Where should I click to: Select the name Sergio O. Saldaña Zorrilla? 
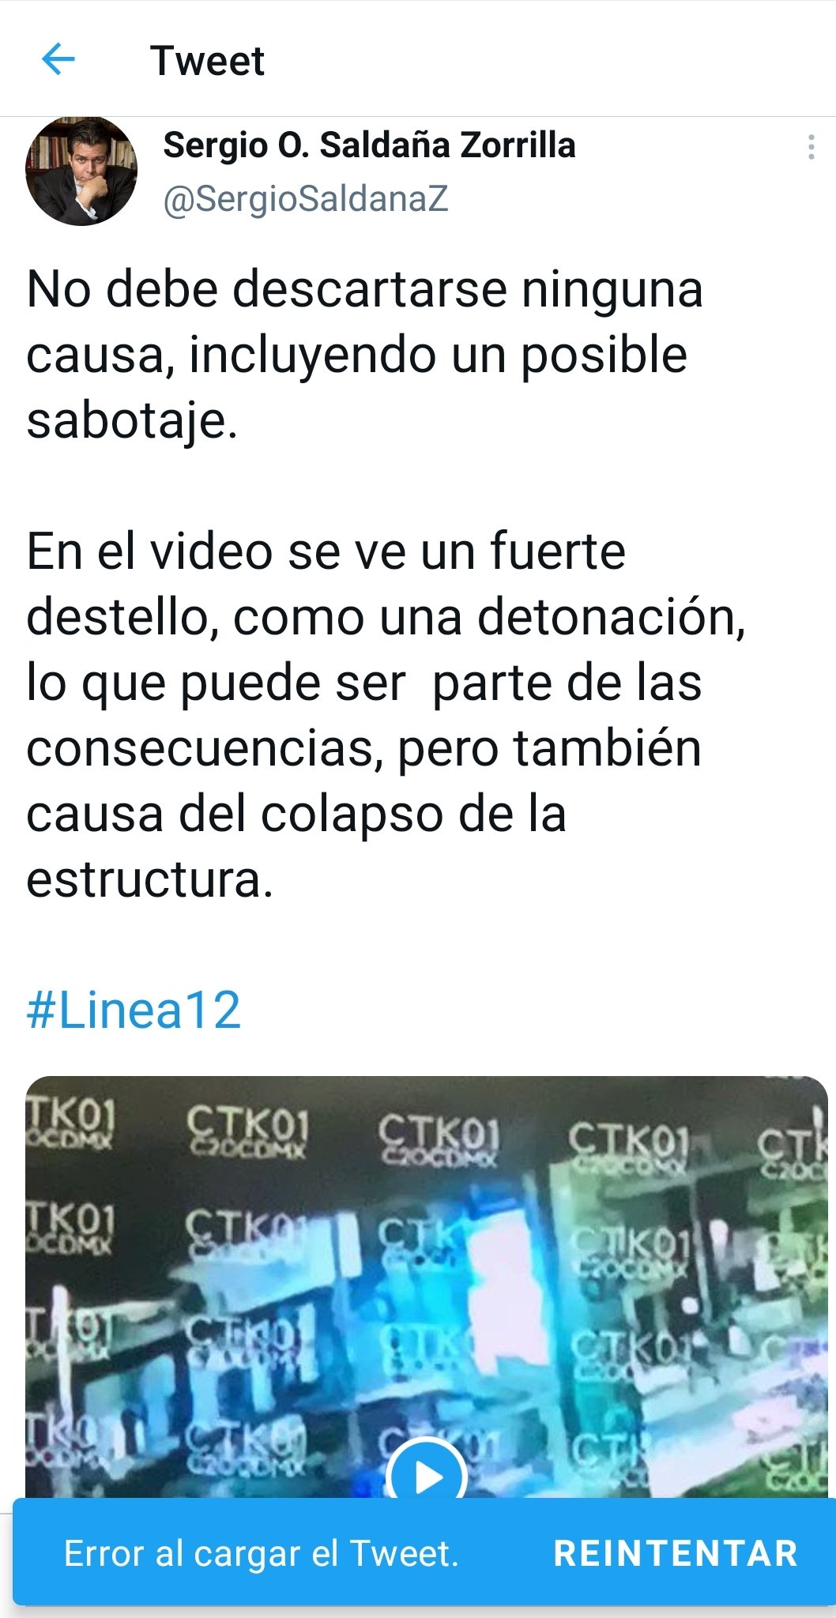(x=369, y=145)
